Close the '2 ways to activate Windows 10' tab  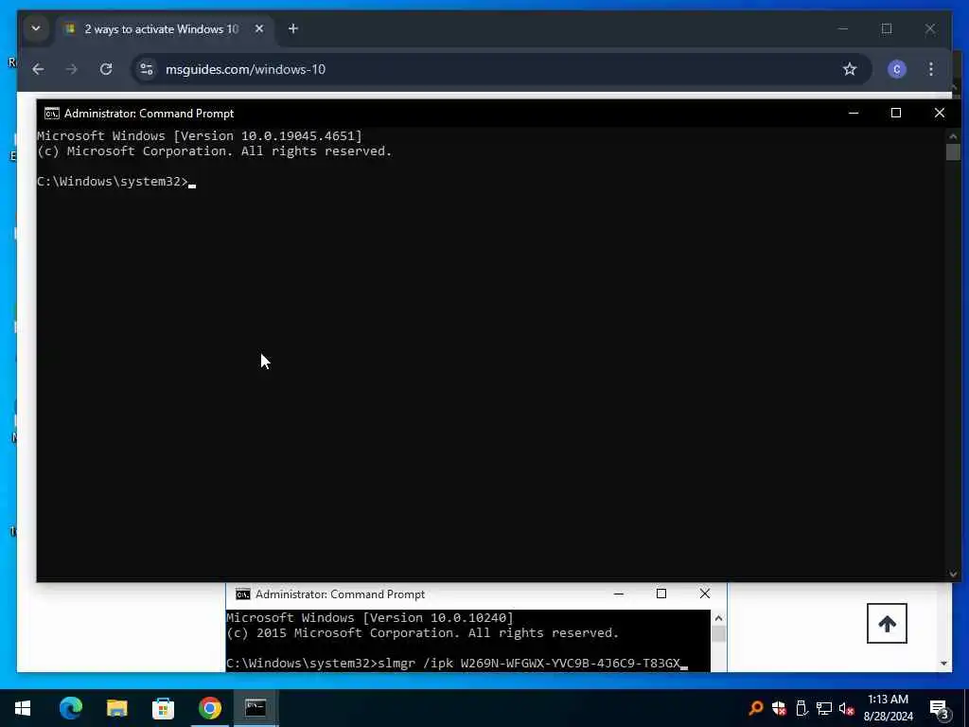259,28
